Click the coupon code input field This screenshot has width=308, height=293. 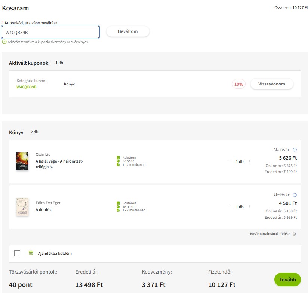pyautogui.click(x=50, y=32)
